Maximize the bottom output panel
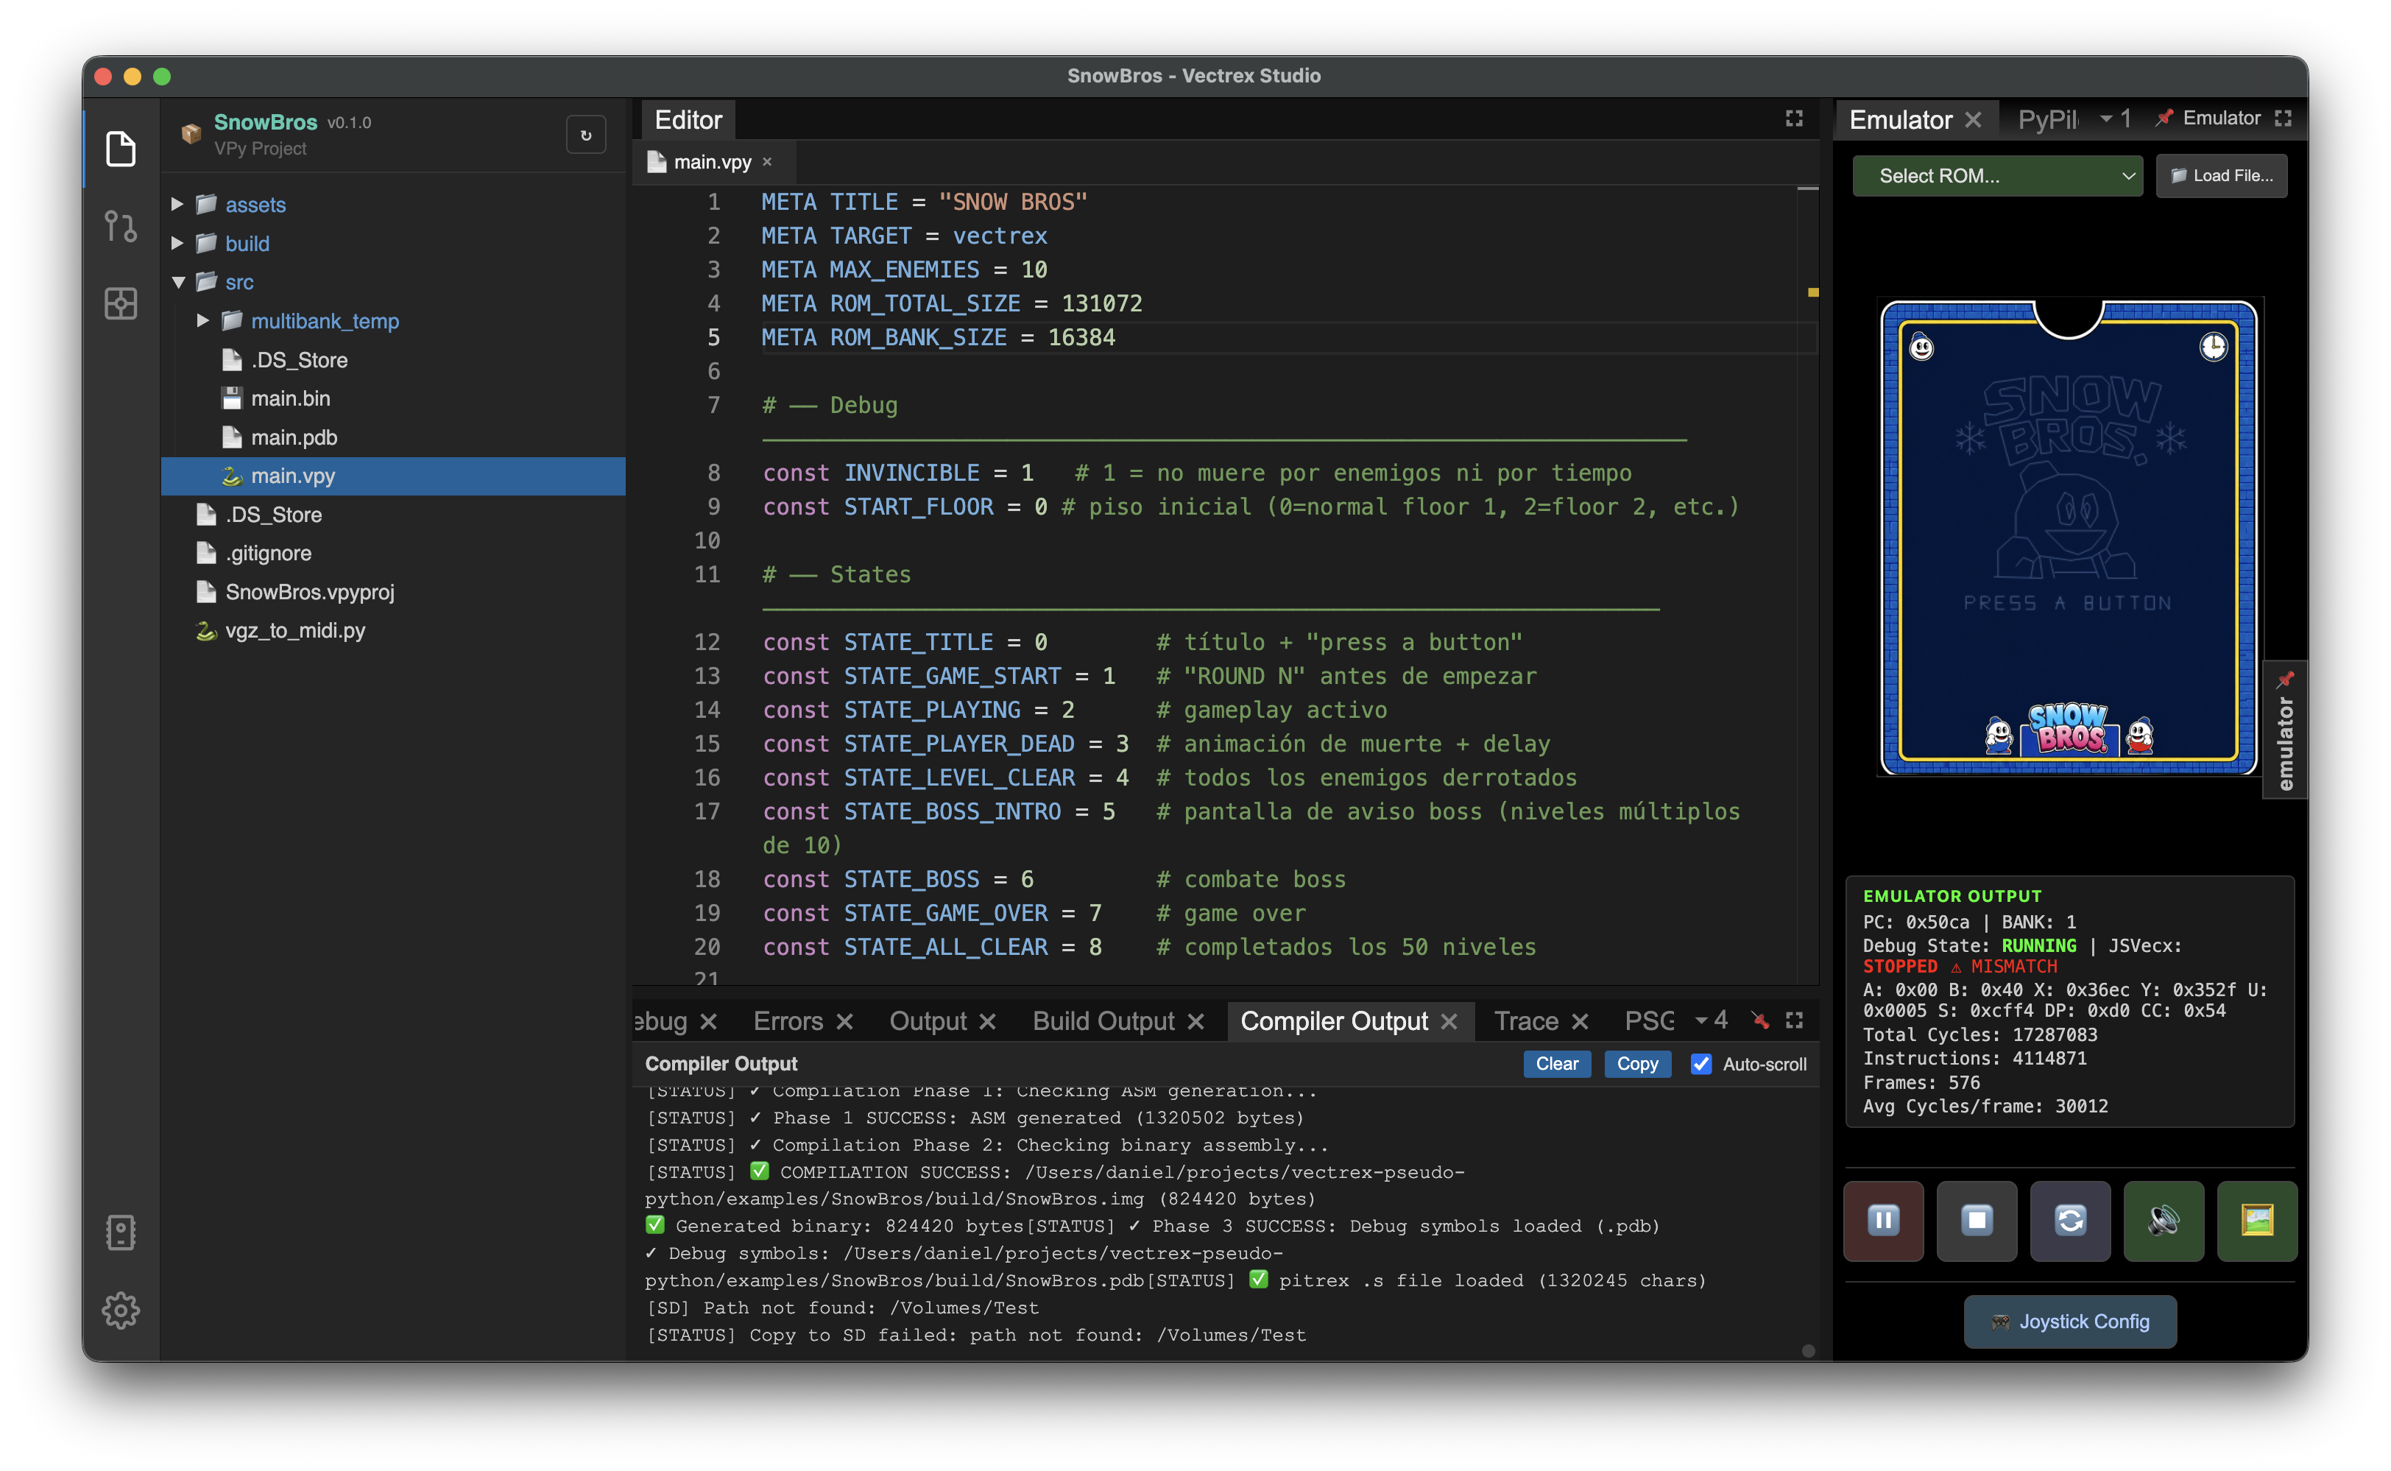2391x1471 pixels. [x=1794, y=1020]
